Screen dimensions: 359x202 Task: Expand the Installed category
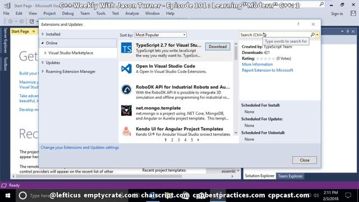pos(43,34)
